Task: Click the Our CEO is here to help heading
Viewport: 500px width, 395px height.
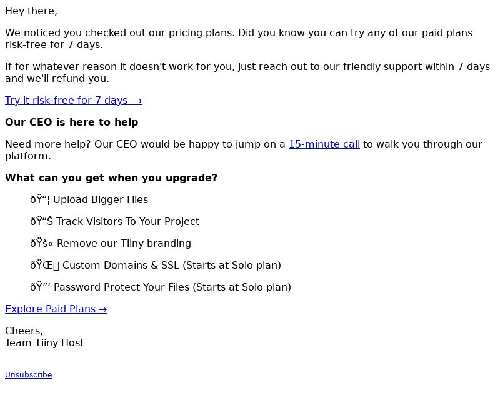Action: [x=72, y=122]
